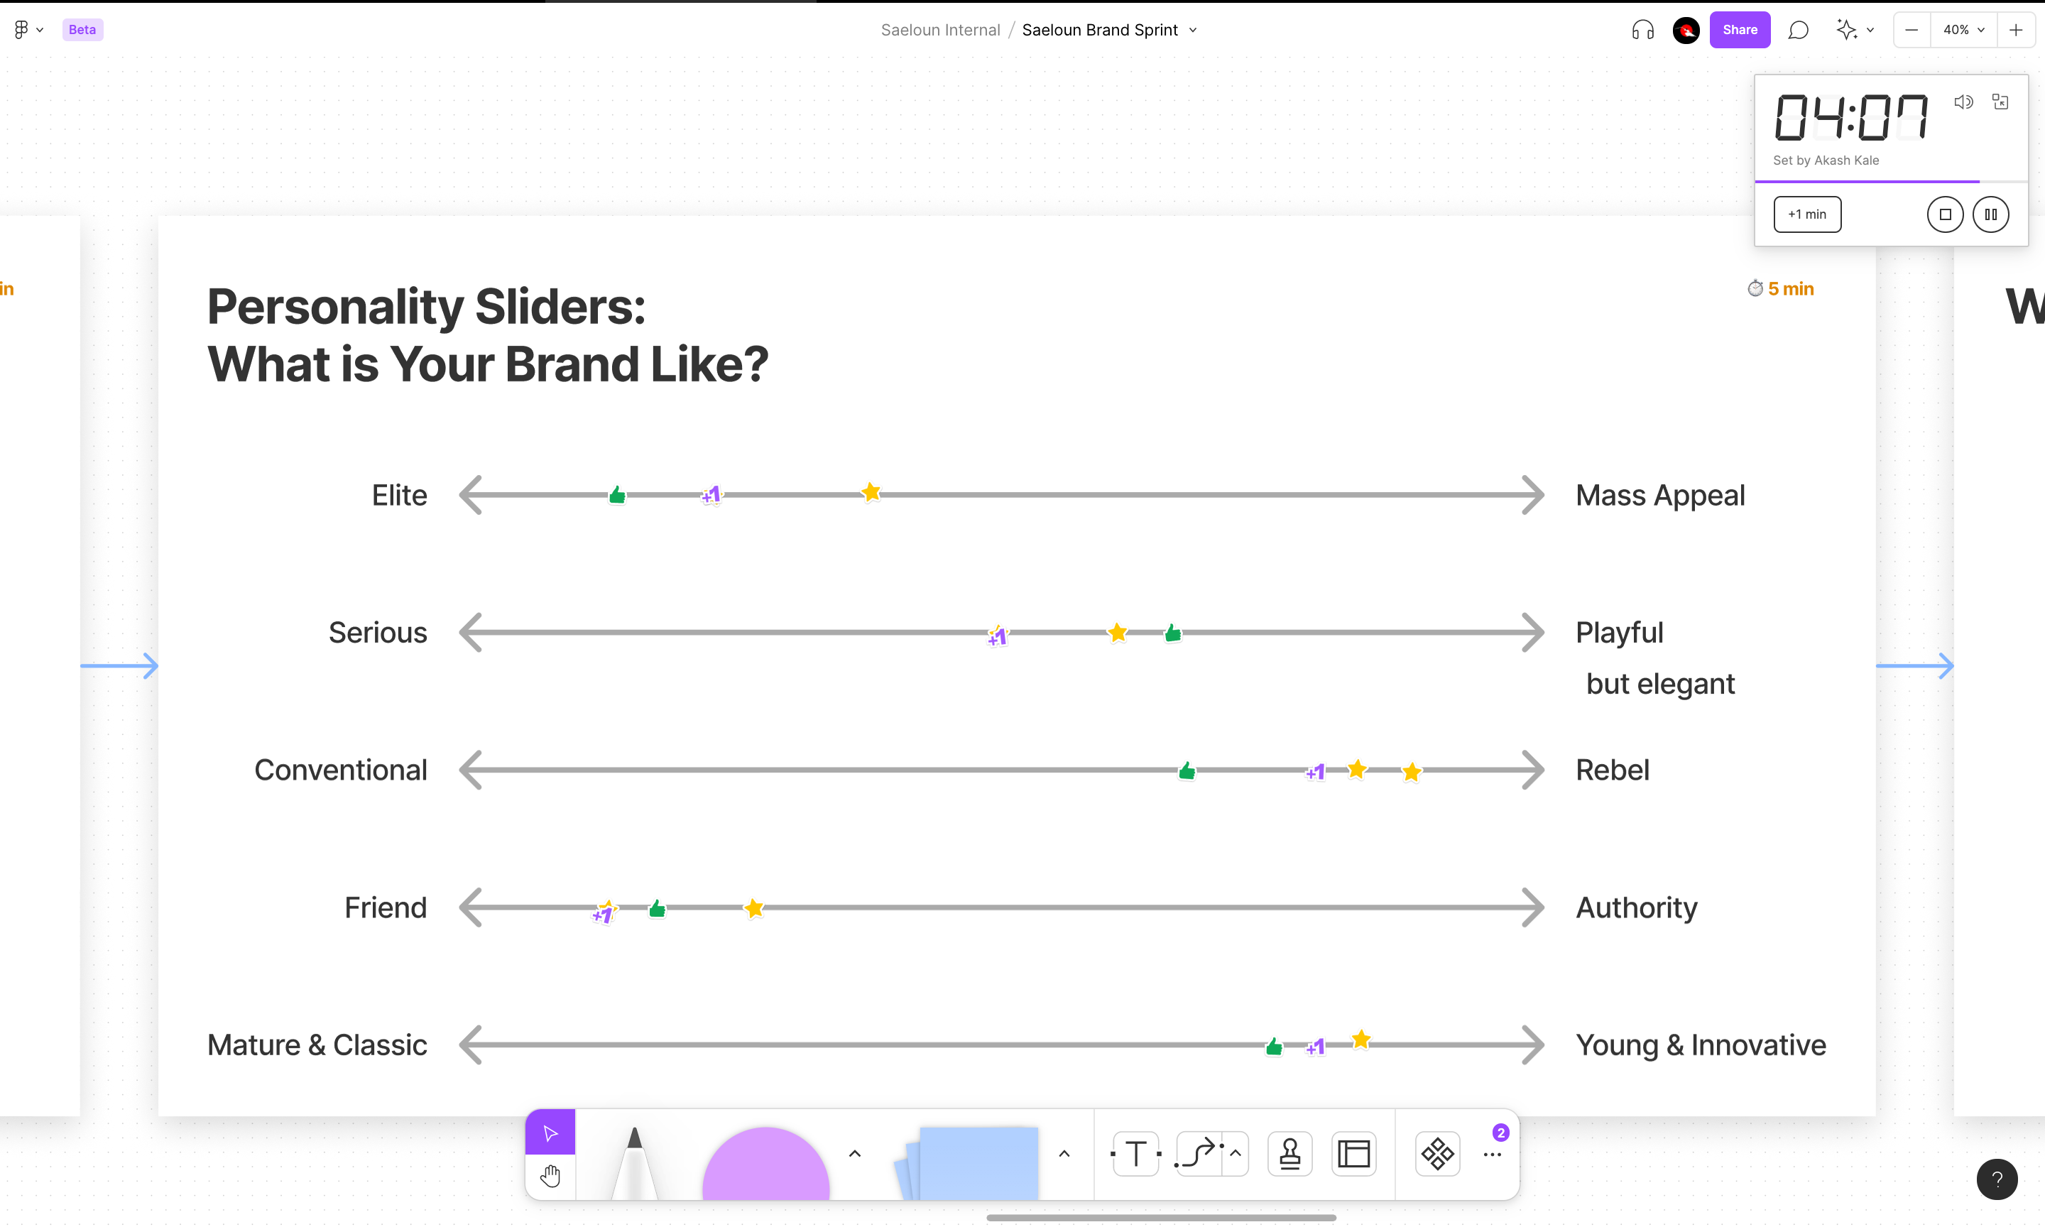
Task: Open the widgets and plugins icon
Action: point(1437,1153)
